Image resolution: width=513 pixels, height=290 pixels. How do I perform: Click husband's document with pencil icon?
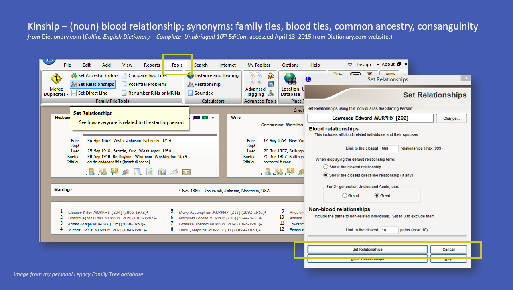tap(150, 172)
